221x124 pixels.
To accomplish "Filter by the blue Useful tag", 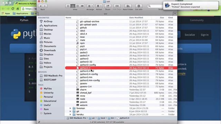I will tap(47, 105).
